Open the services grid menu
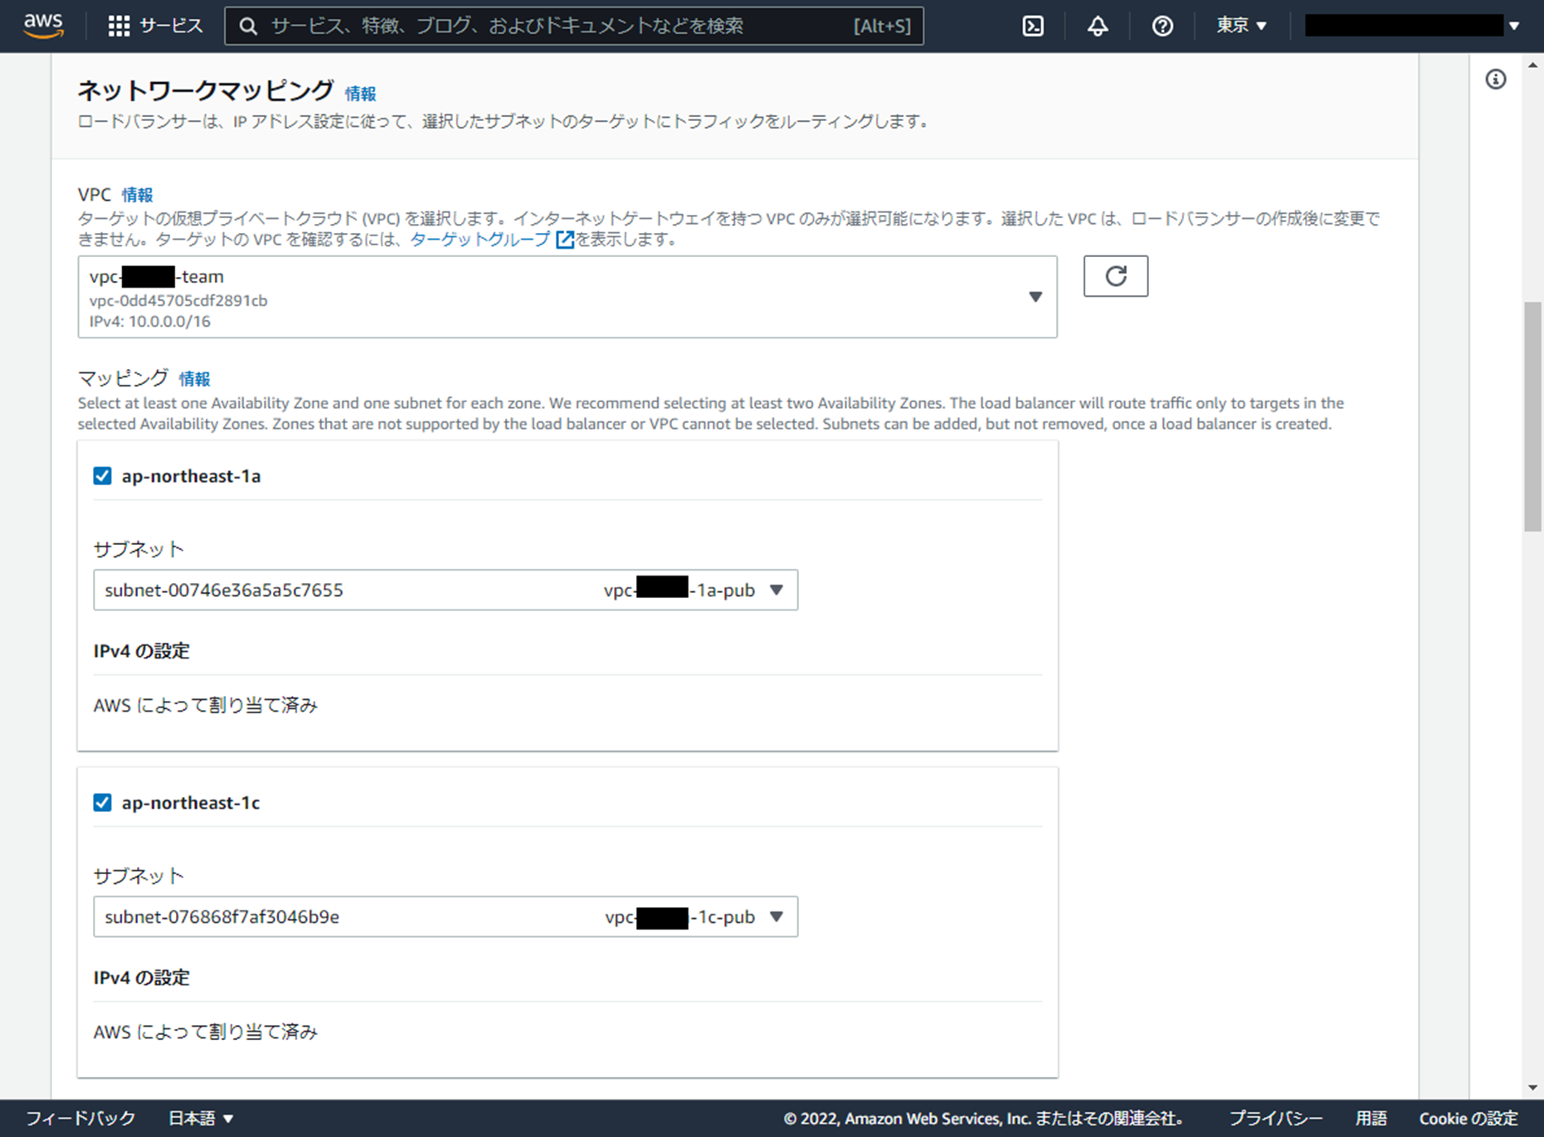1544x1137 pixels. point(119,27)
